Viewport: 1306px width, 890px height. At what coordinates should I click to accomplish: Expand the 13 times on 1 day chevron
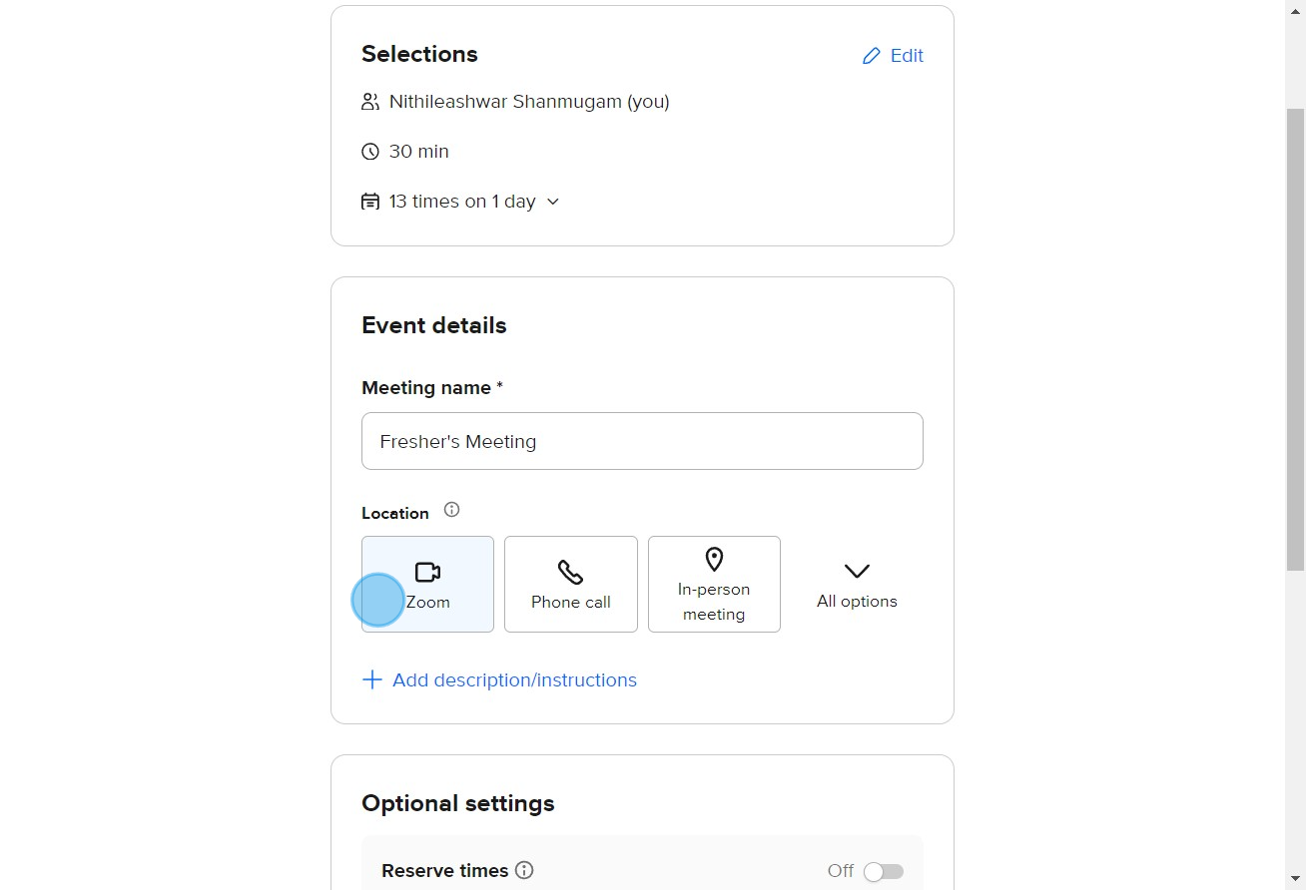click(x=553, y=202)
